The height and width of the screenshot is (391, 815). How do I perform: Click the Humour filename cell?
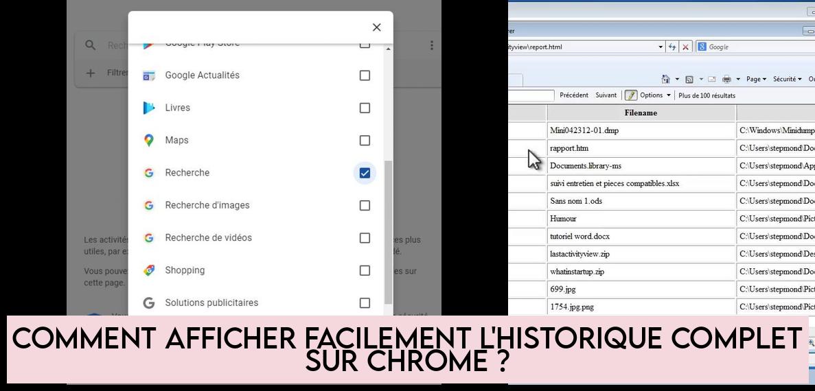tap(641, 219)
